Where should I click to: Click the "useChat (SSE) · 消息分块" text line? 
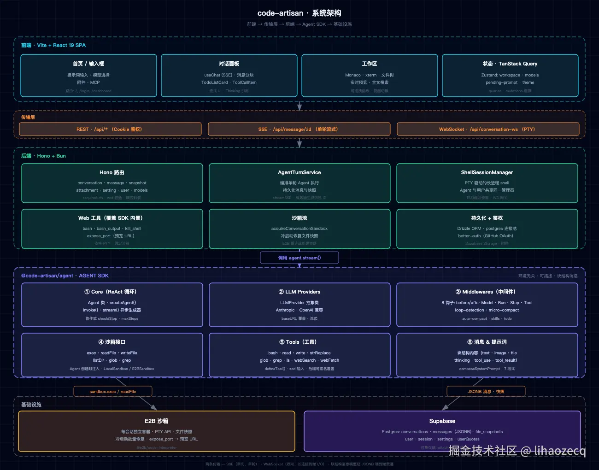pyautogui.click(x=229, y=75)
